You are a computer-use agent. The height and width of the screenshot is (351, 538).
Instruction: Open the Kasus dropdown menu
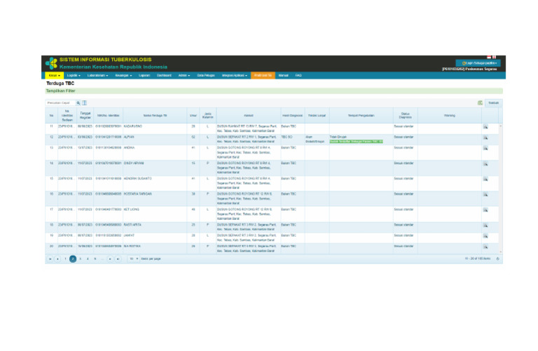(54, 76)
